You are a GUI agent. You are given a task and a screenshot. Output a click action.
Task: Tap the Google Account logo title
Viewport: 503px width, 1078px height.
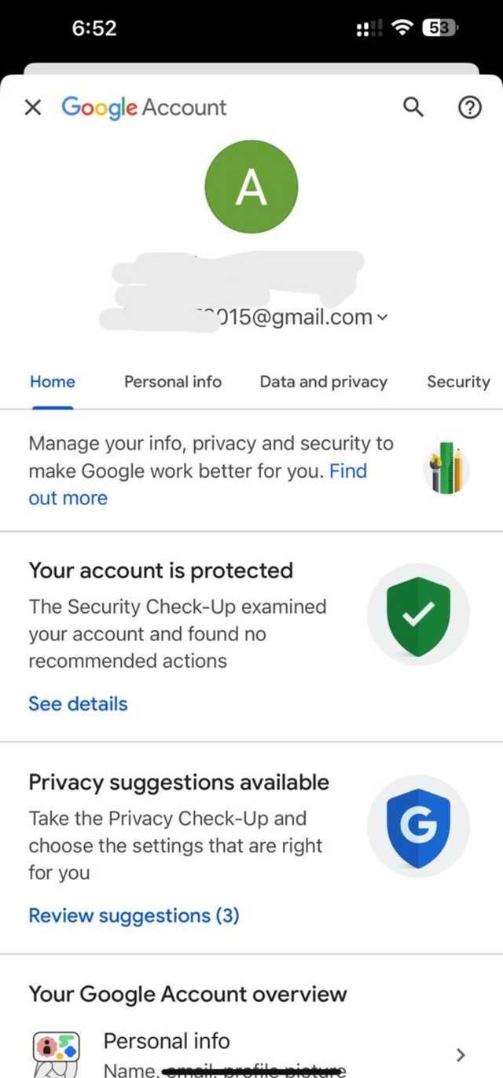[144, 108]
